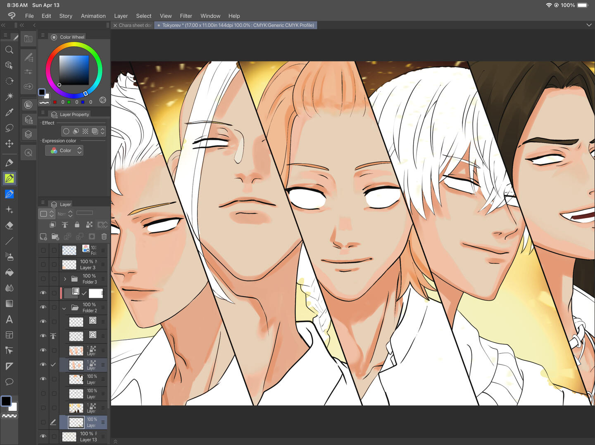Show Layer 3 using its visibility box
This screenshot has width=595, height=445.
point(43,264)
